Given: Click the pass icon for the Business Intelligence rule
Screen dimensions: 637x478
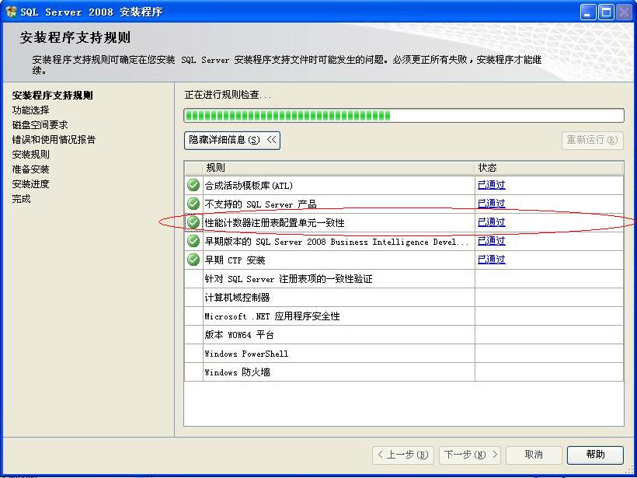Looking at the screenshot, I should [x=193, y=241].
